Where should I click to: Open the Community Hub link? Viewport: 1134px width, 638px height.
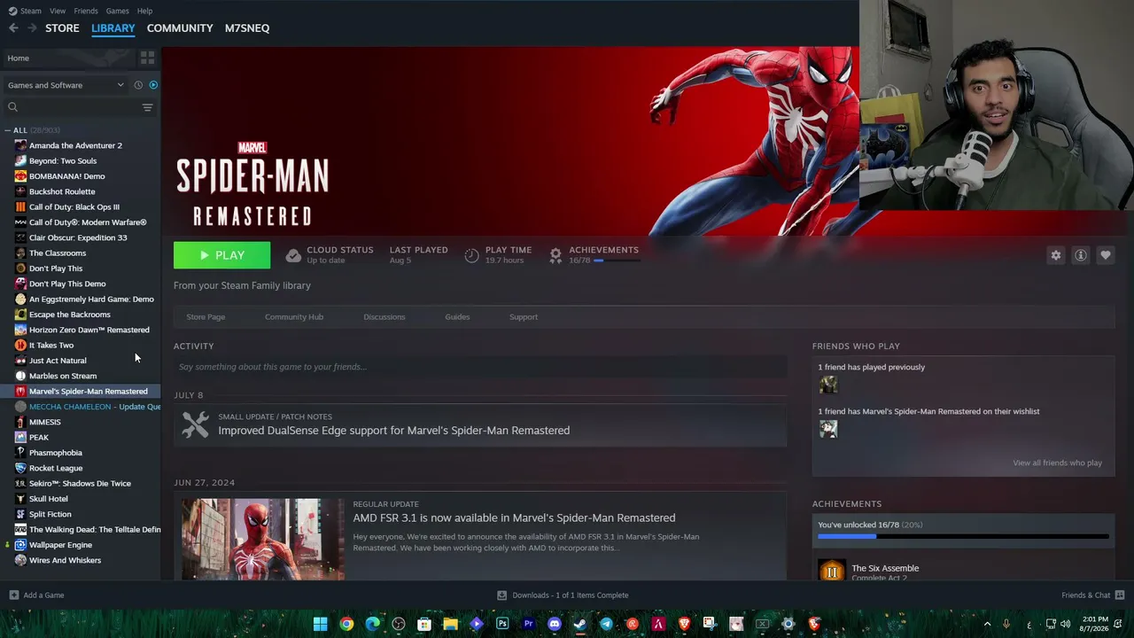coord(294,316)
